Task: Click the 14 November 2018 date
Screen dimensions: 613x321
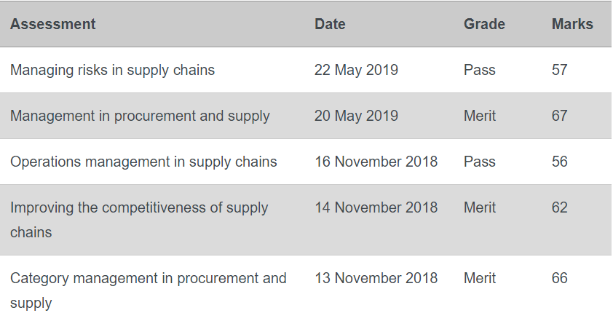Action: 376,207
